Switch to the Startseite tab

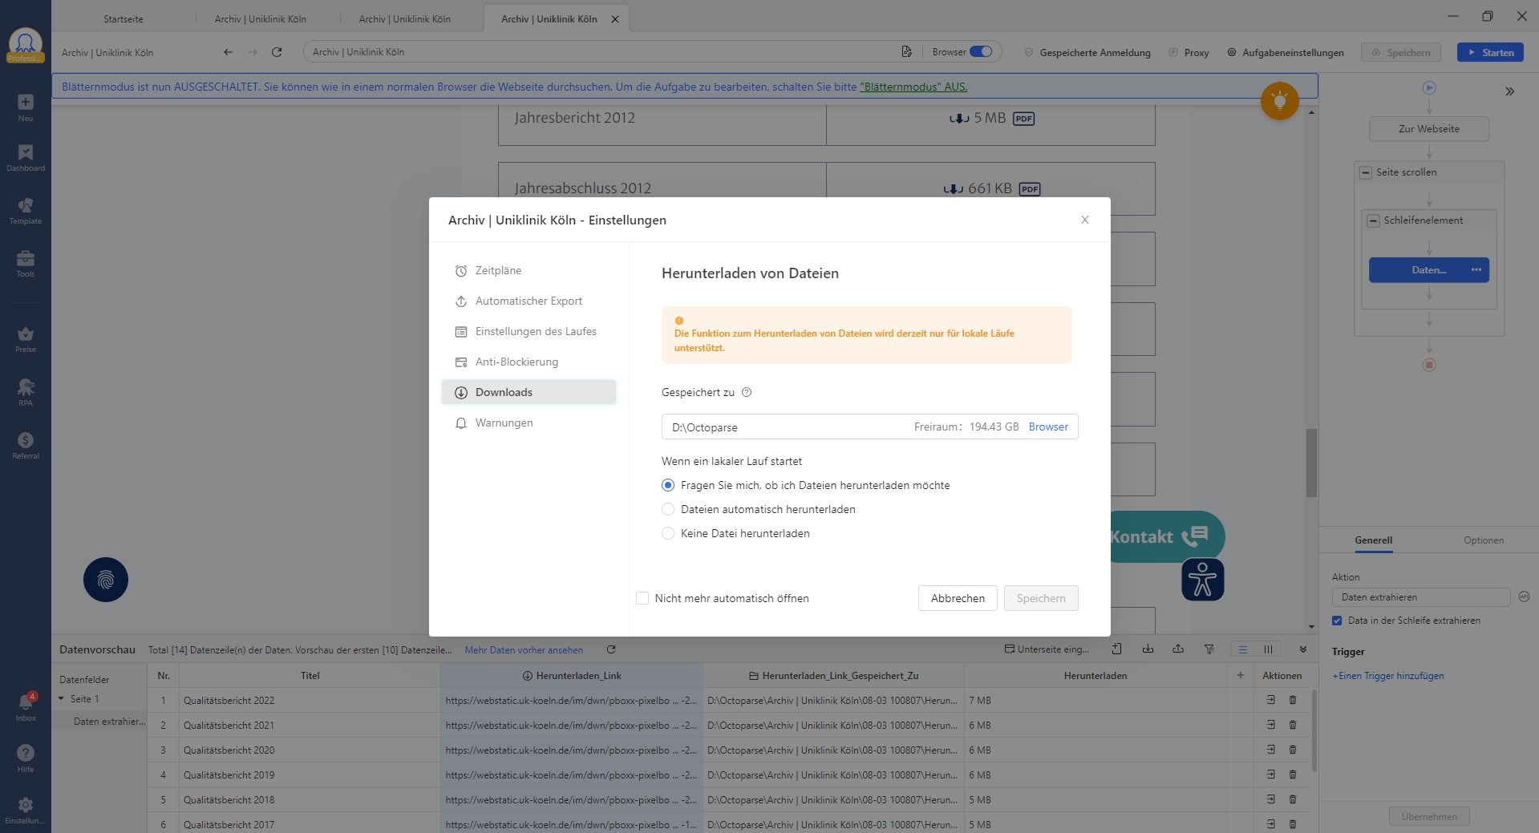(x=124, y=18)
